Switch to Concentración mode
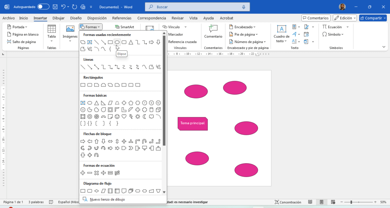This screenshot has height=208, width=390. coord(288,202)
